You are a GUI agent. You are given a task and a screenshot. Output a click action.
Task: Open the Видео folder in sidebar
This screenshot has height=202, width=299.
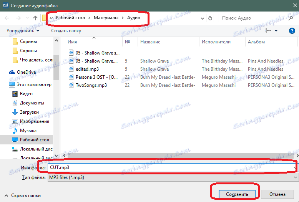click(23, 94)
